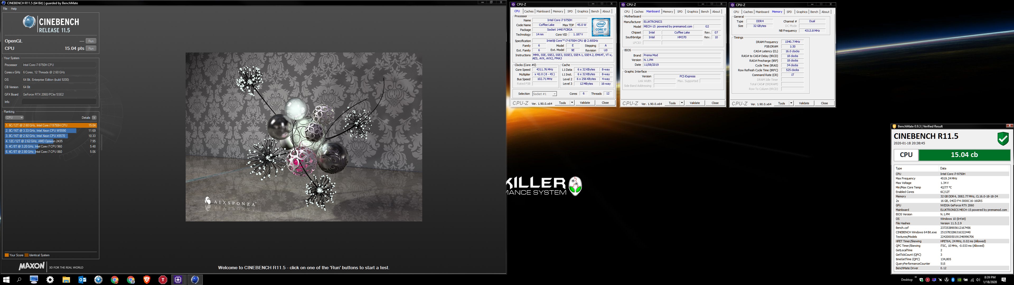Select ranking row Intel Core i7 CPU 960
The height and width of the screenshot is (285, 1014).
tap(51, 146)
